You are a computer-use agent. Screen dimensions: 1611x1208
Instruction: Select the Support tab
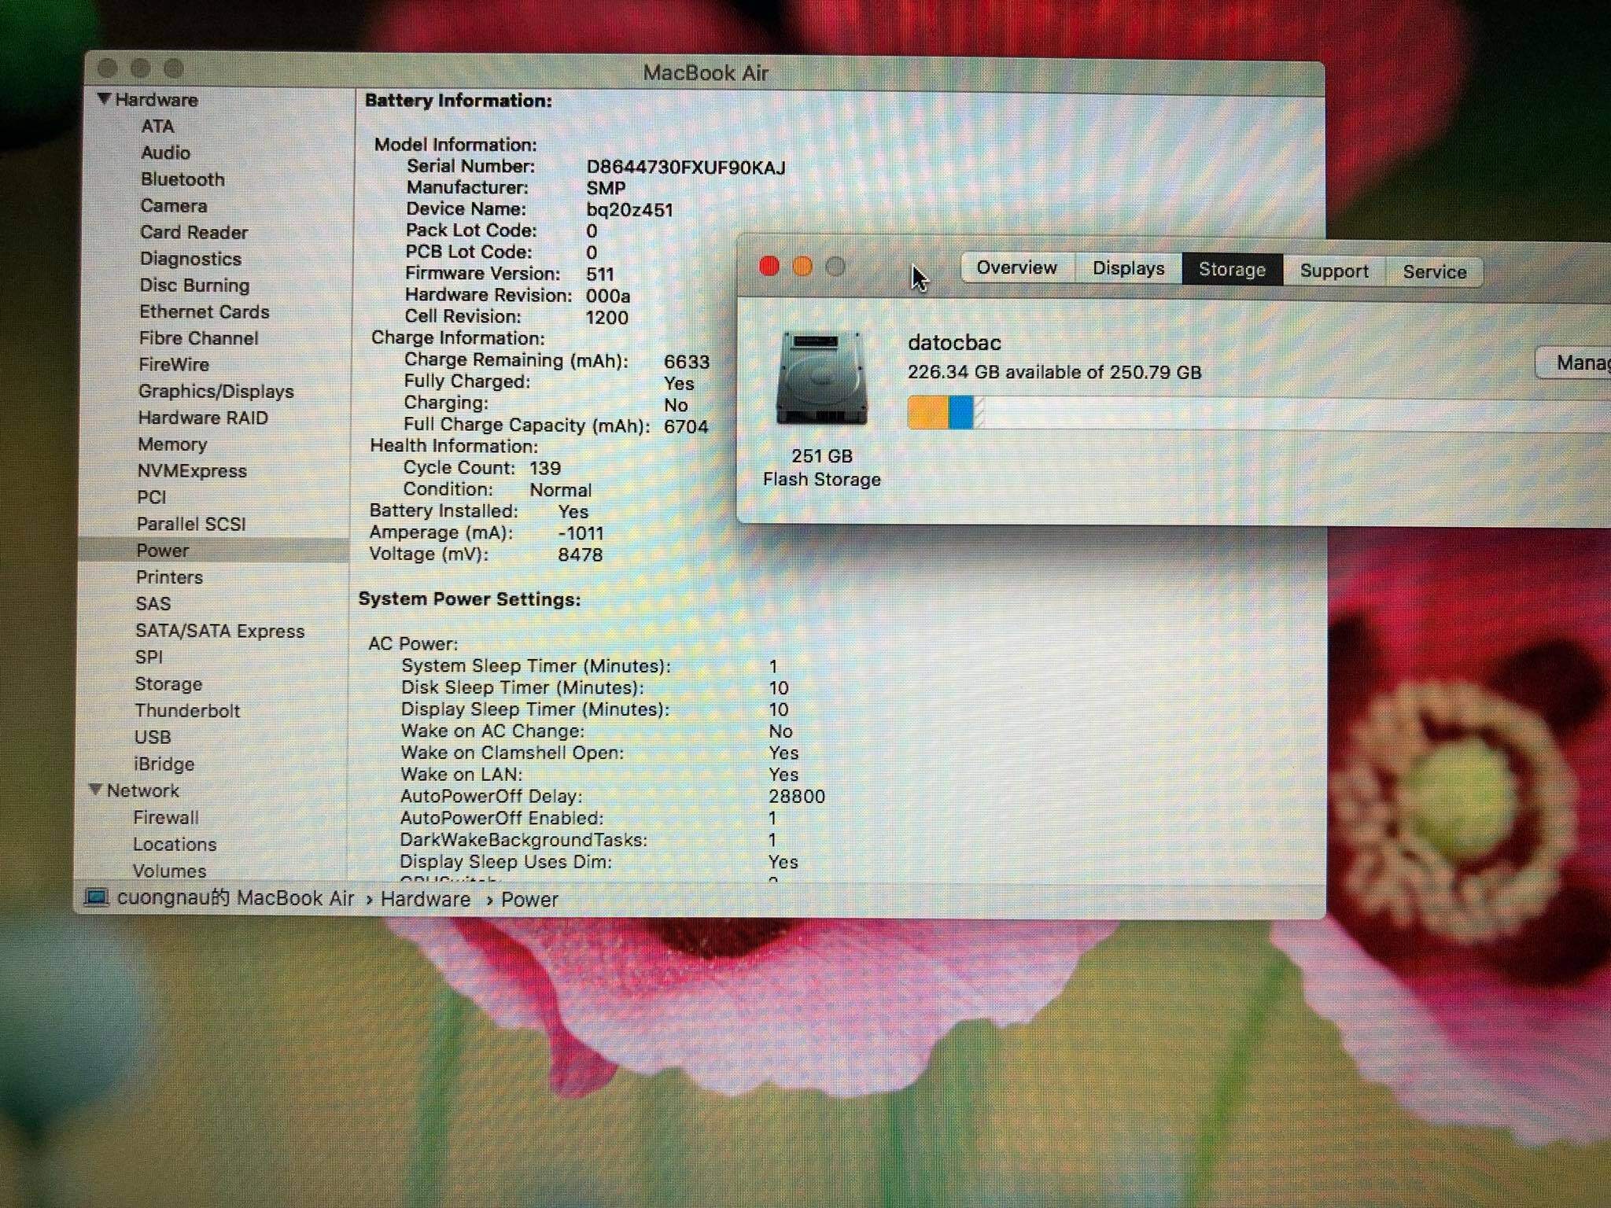tap(1333, 271)
